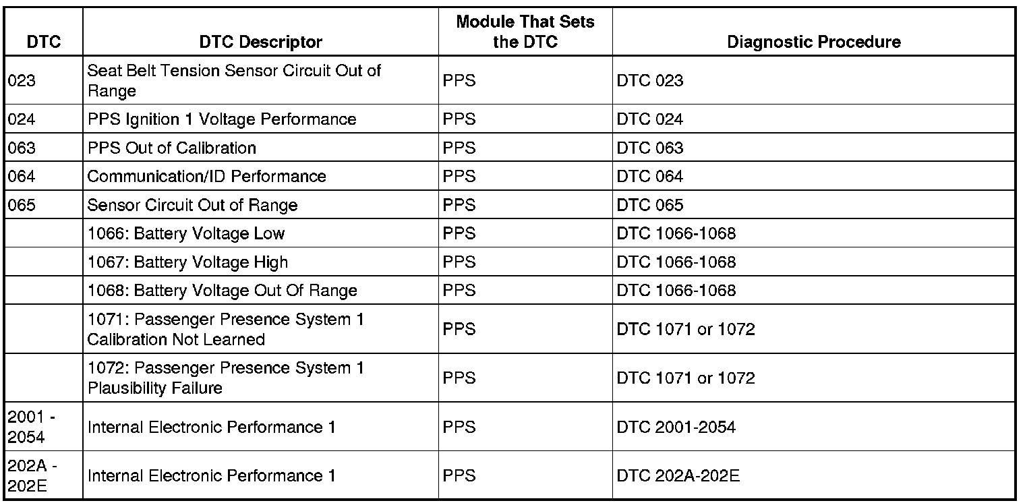Select the Seat Belt Tension Sensor descriptor cell

pyautogui.click(x=234, y=80)
